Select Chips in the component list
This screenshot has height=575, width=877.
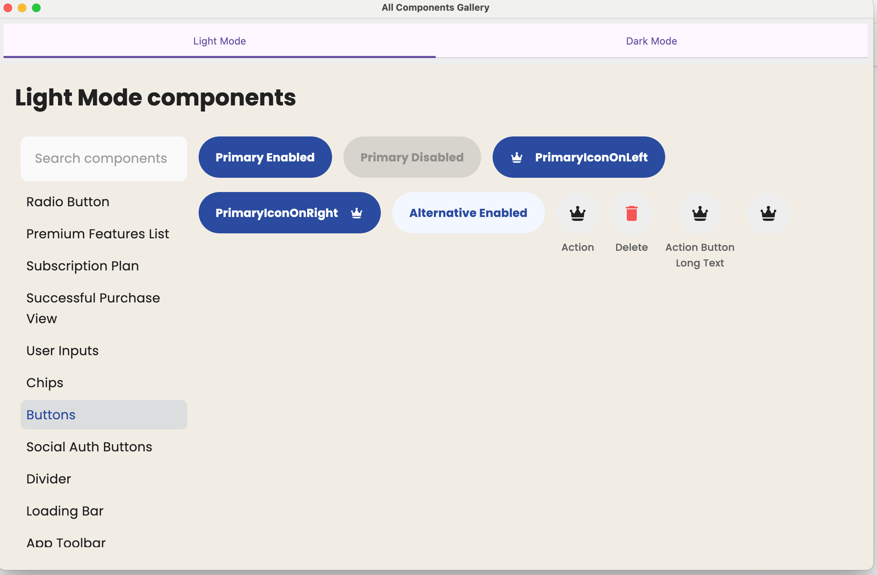click(104, 383)
